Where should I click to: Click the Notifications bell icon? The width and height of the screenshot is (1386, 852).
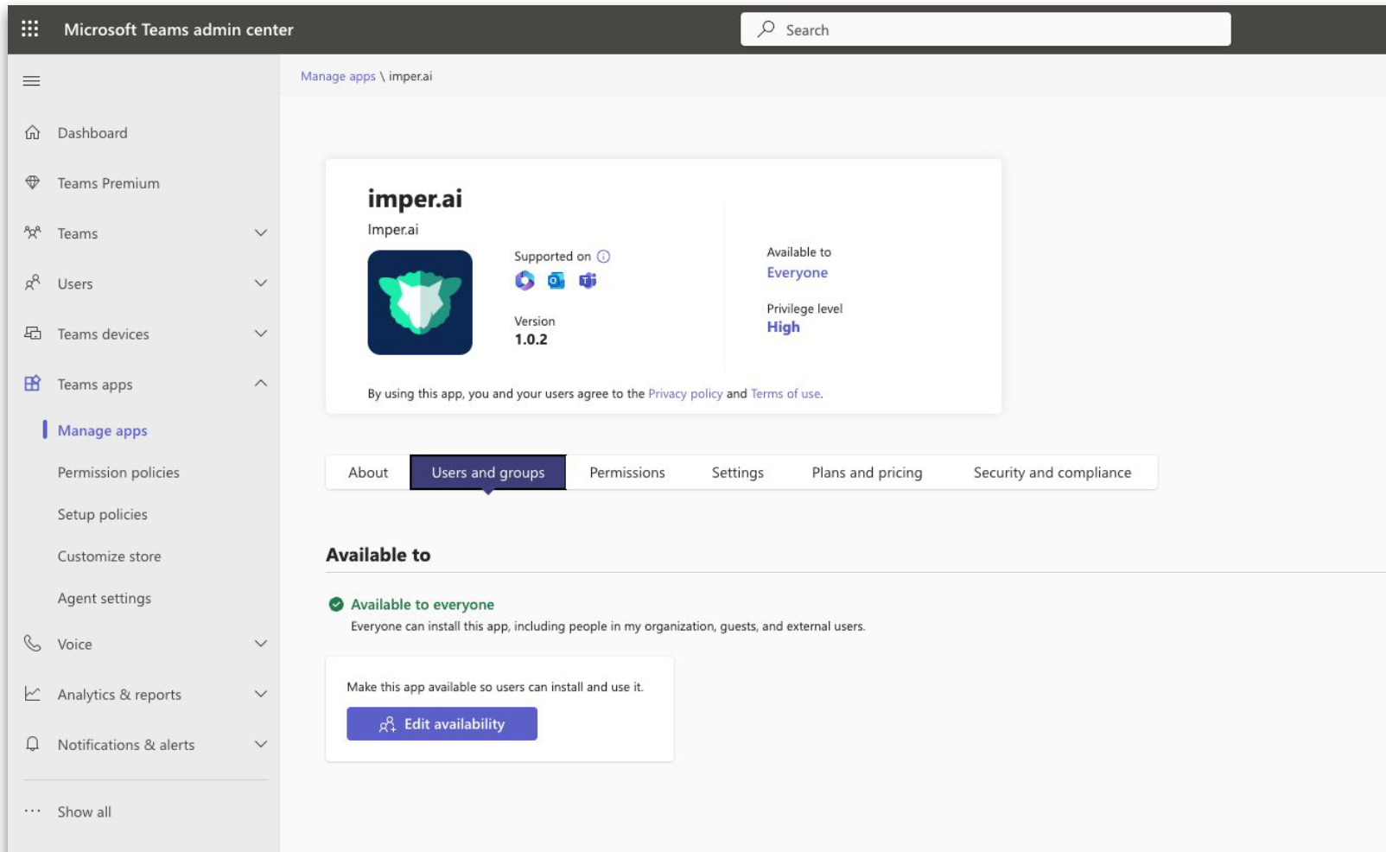pos(33,744)
